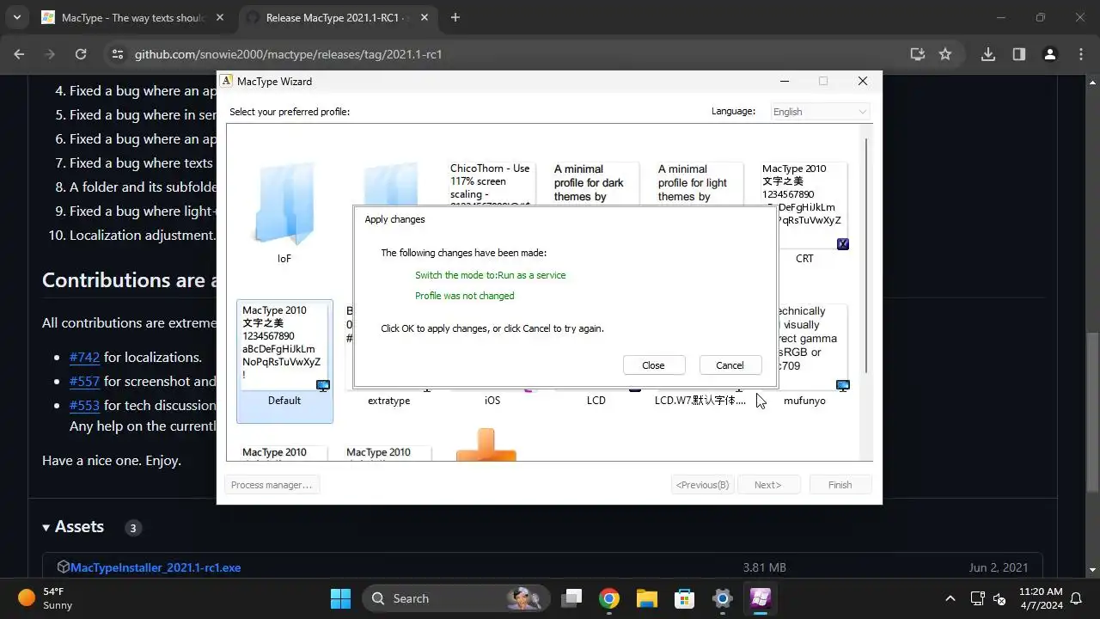Toggle the Chrome side panel
Viewport: 1100px width, 619px height.
click(x=1019, y=54)
